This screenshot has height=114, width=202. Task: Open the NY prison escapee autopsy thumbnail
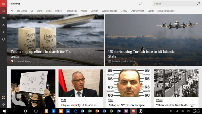tap(128, 83)
